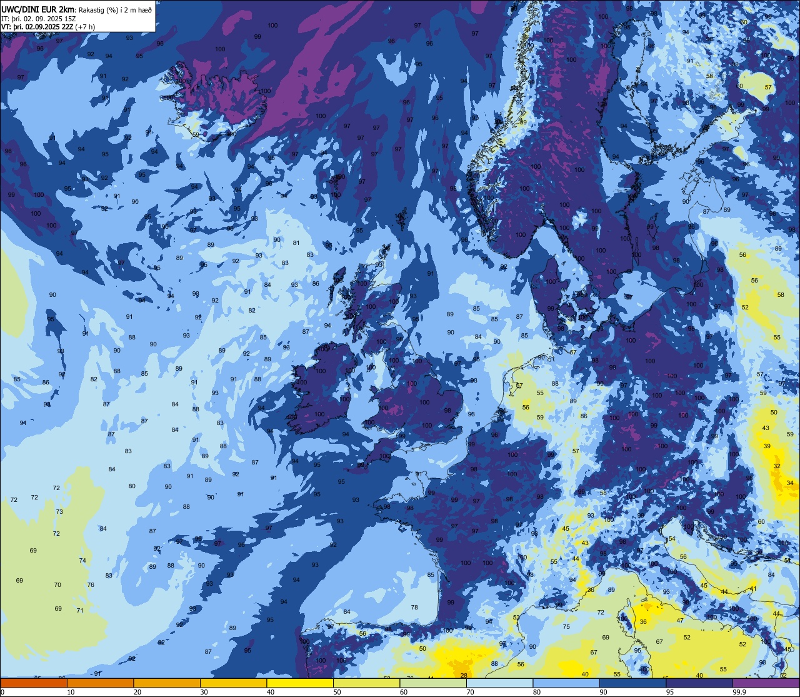Select the "Rakastig (%) í 2 m hæð" label

pyautogui.click(x=115, y=9)
